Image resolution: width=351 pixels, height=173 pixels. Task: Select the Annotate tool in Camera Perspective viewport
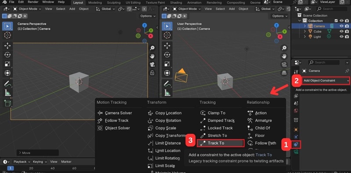click(7, 84)
